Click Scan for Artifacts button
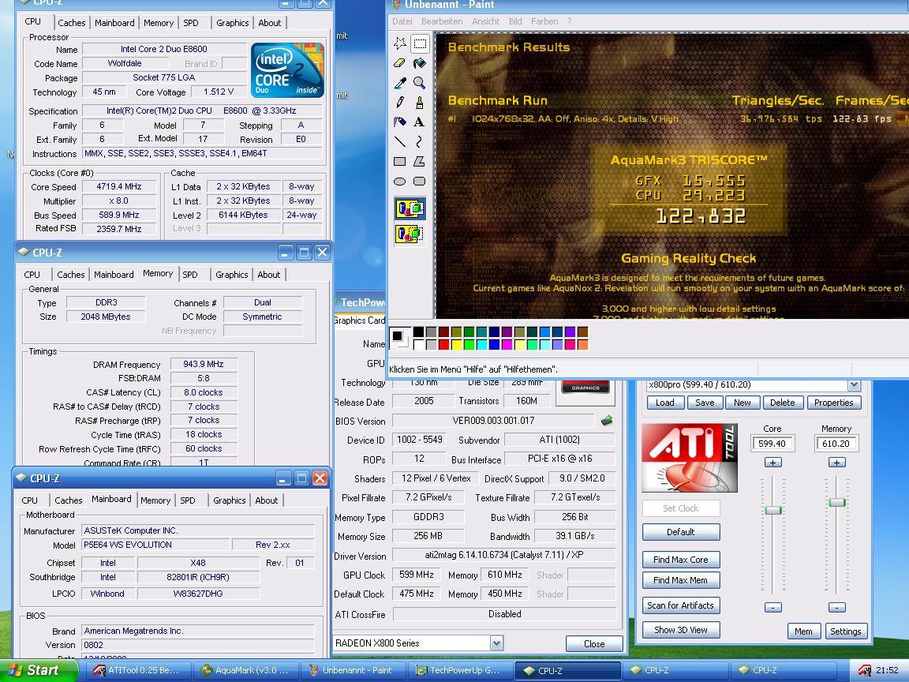The width and height of the screenshot is (909, 682). point(681,605)
